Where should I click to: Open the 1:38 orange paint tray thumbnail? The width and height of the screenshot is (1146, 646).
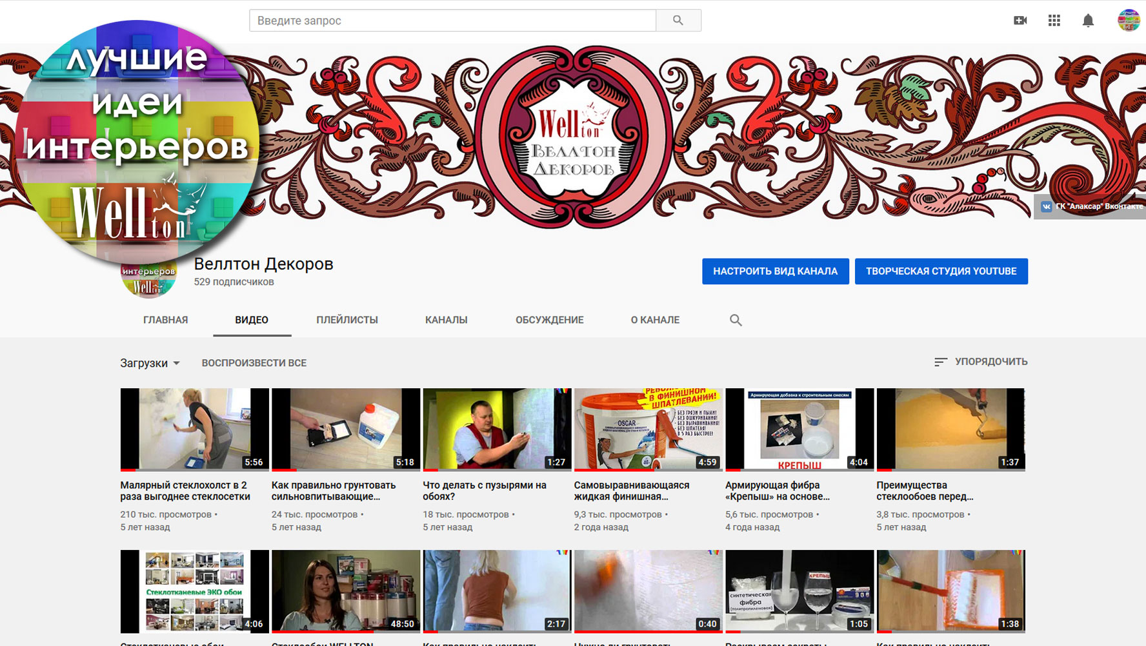pyautogui.click(x=950, y=591)
